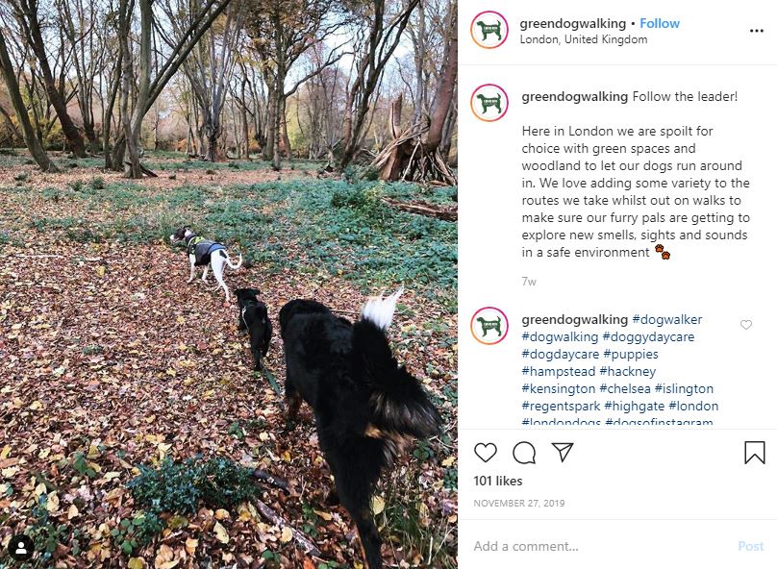Viewport: 777px width, 569px height.
Task: Like the hashtag comment with small heart
Action: 746,325
